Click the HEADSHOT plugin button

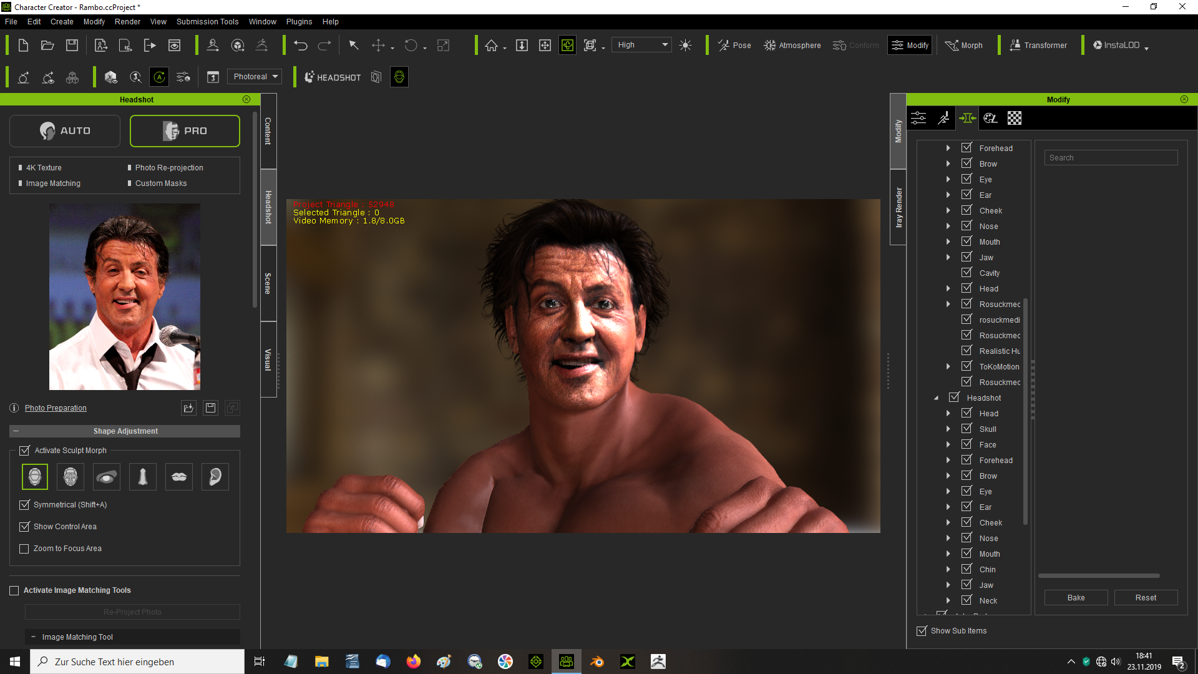point(333,77)
